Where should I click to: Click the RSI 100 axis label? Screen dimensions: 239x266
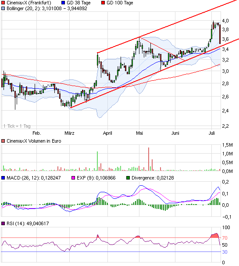pyautogui.click(x=226, y=227)
